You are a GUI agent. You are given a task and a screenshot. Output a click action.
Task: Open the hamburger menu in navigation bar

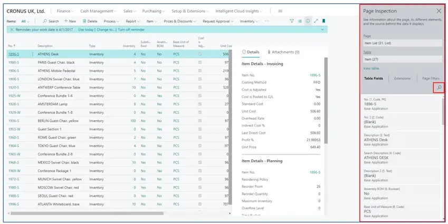(280, 11)
